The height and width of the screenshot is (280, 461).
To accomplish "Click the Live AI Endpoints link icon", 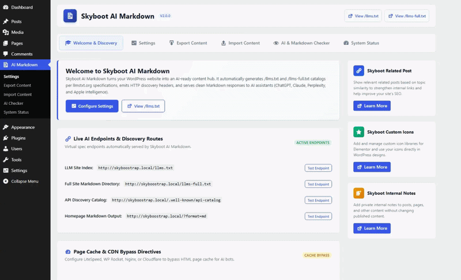I will tap(68, 139).
